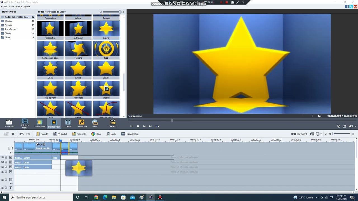The width and height of the screenshot is (358, 201).
Task: Select the Dibujo category folder
Action: point(18,33)
